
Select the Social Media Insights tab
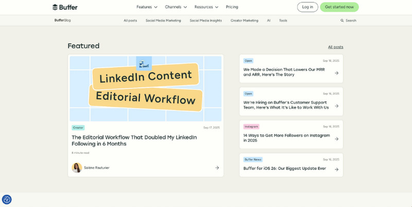(x=205, y=21)
